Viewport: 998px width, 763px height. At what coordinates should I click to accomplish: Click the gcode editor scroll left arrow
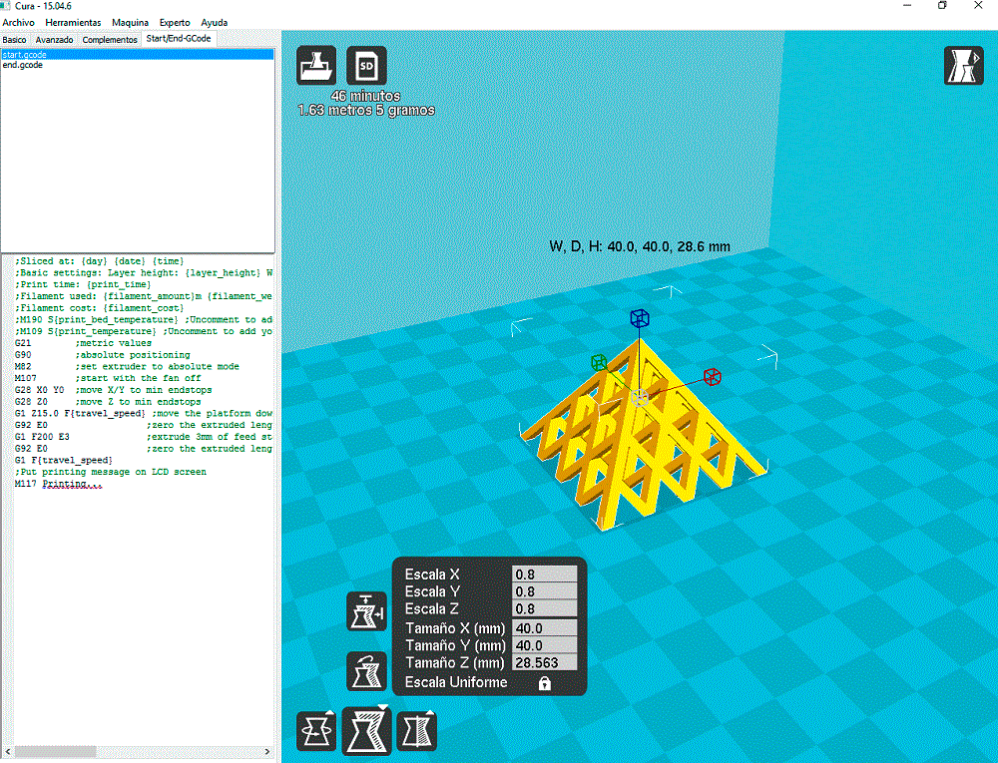[x=8, y=752]
